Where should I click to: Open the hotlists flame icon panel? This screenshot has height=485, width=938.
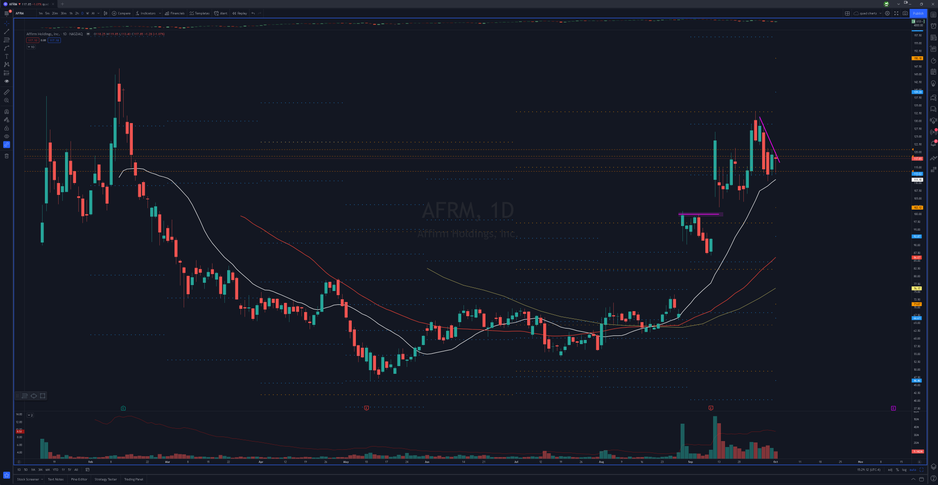tap(933, 60)
